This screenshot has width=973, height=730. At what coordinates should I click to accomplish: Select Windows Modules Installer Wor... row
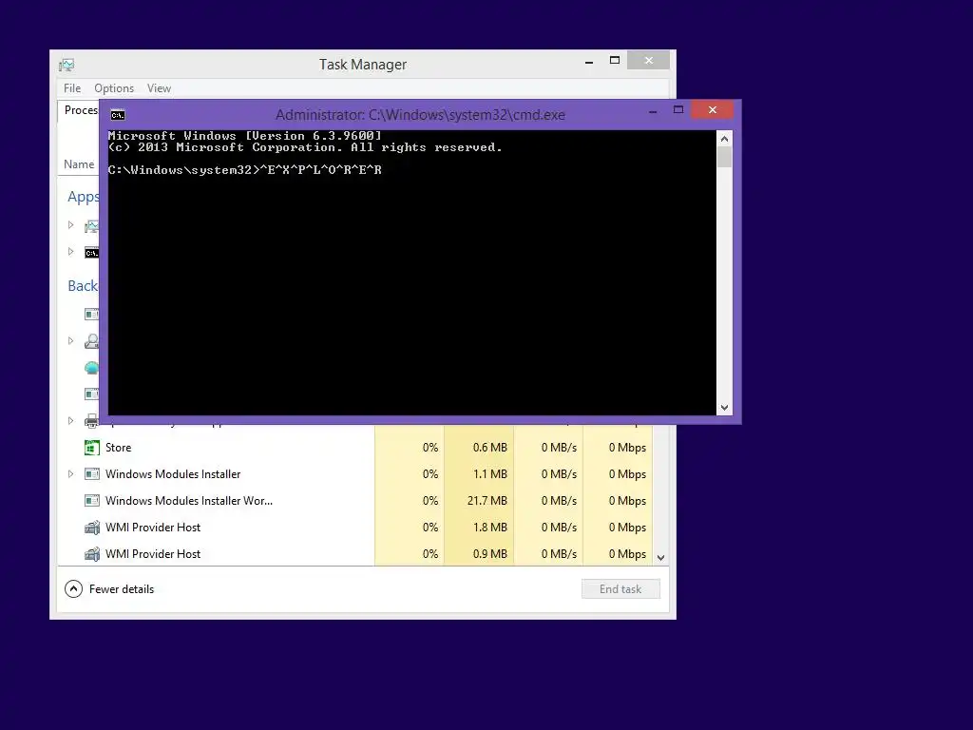point(355,500)
